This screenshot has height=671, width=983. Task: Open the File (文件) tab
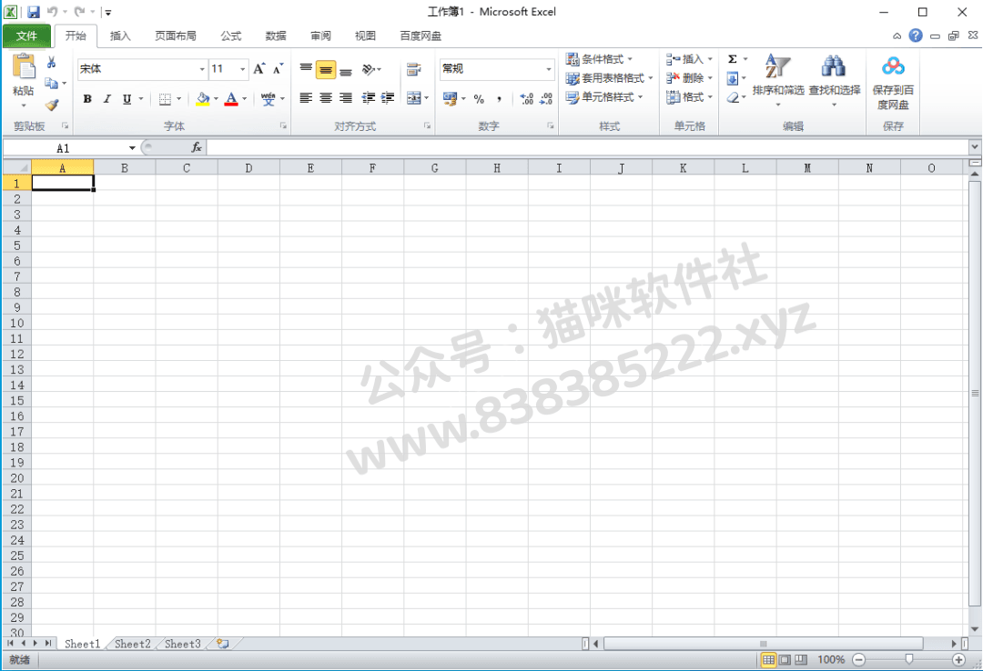coord(26,35)
